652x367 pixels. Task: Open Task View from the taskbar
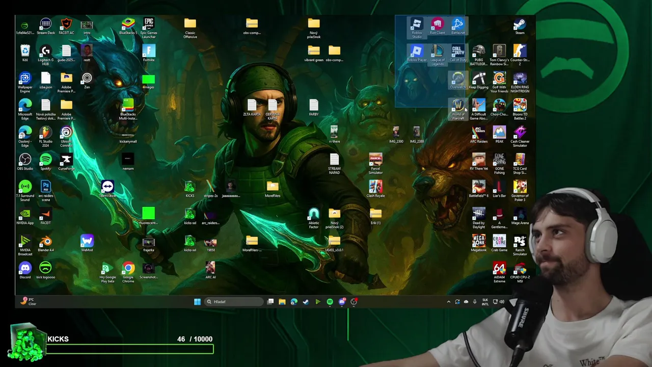[x=270, y=302]
